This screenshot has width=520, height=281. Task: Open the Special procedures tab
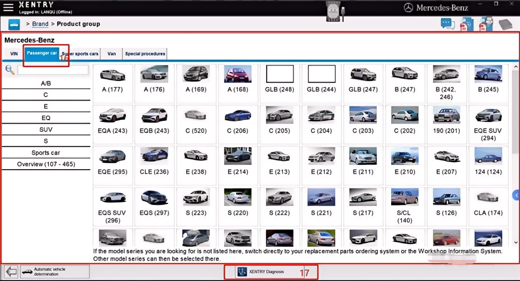pos(145,54)
